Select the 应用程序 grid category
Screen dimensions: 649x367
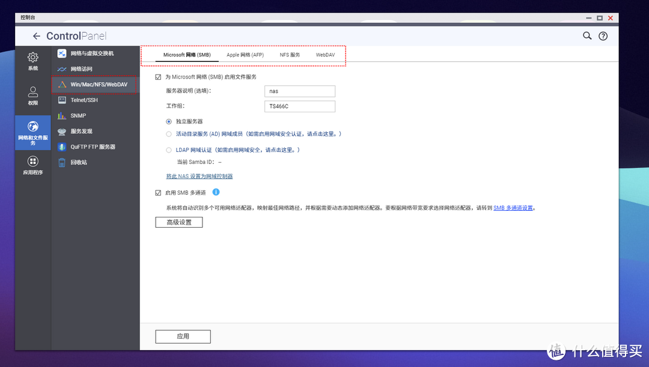click(32, 165)
